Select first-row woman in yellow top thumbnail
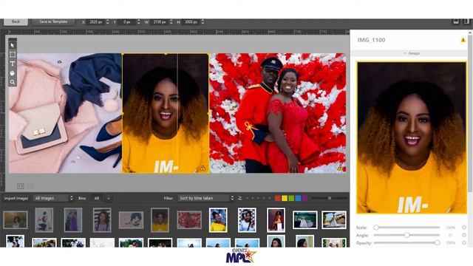Screen dimensions: 473x266 [218, 220]
